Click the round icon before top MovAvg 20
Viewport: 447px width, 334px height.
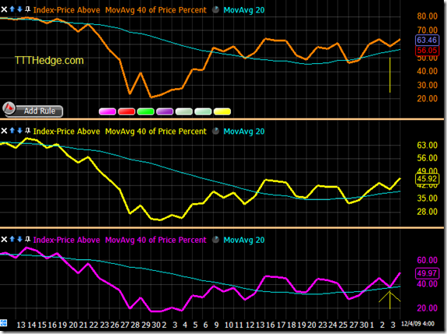216,9
